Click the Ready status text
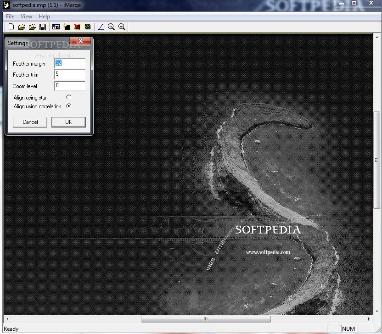Screen dimensions: 382x334 tap(11, 329)
